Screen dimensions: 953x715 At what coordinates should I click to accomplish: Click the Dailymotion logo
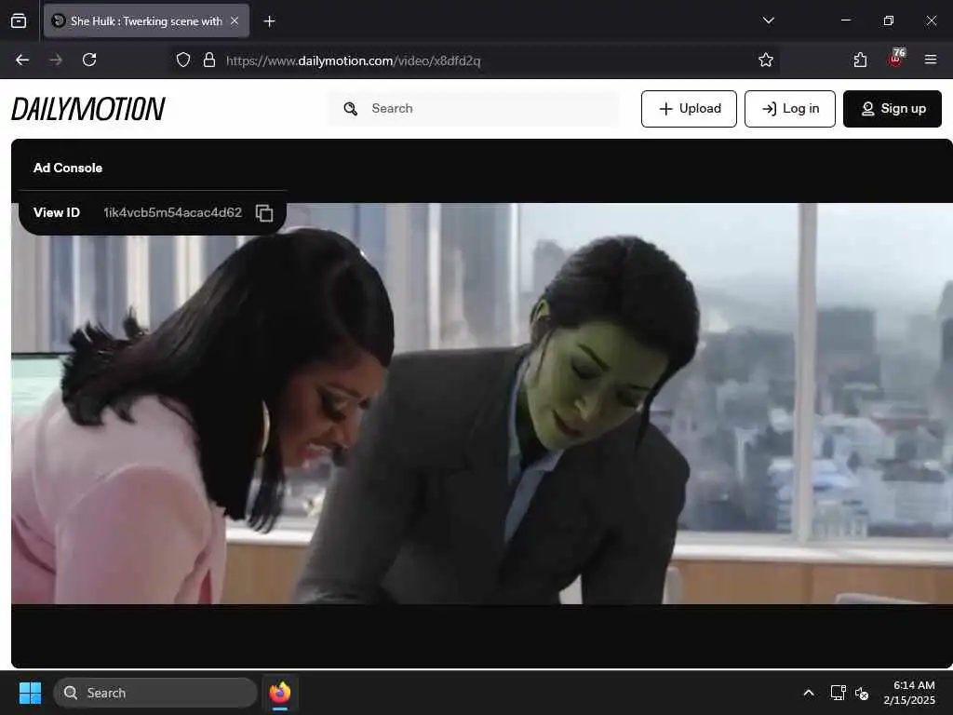pyautogui.click(x=88, y=109)
